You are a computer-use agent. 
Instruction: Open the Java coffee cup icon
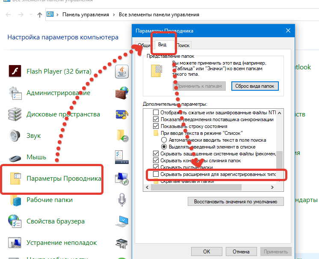122,71
